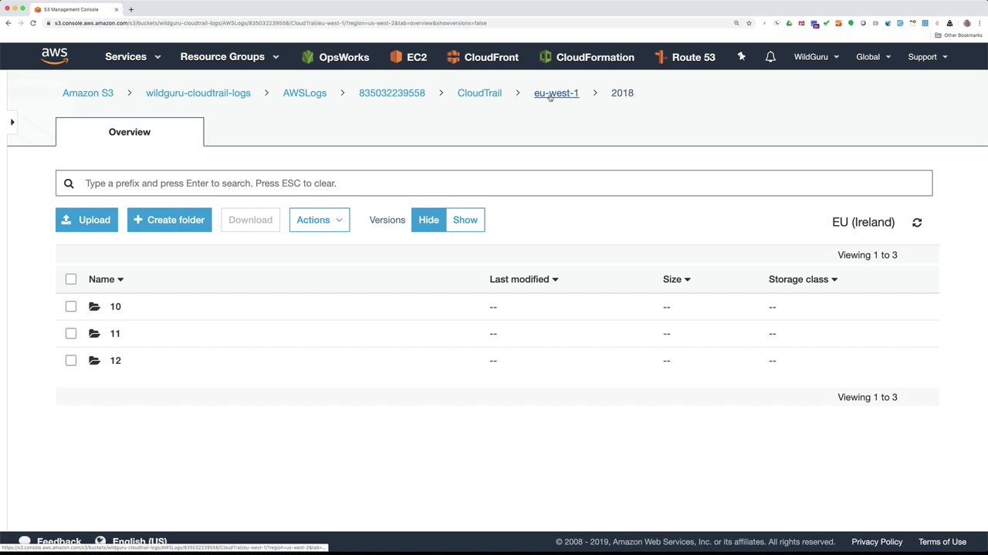988x555 pixels.
Task: Click the Upload button
Action: click(x=86, y=220)
